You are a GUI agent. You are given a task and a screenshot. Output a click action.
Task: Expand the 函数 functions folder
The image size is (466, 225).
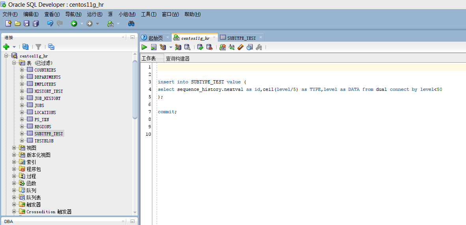[x=14, y=183]
